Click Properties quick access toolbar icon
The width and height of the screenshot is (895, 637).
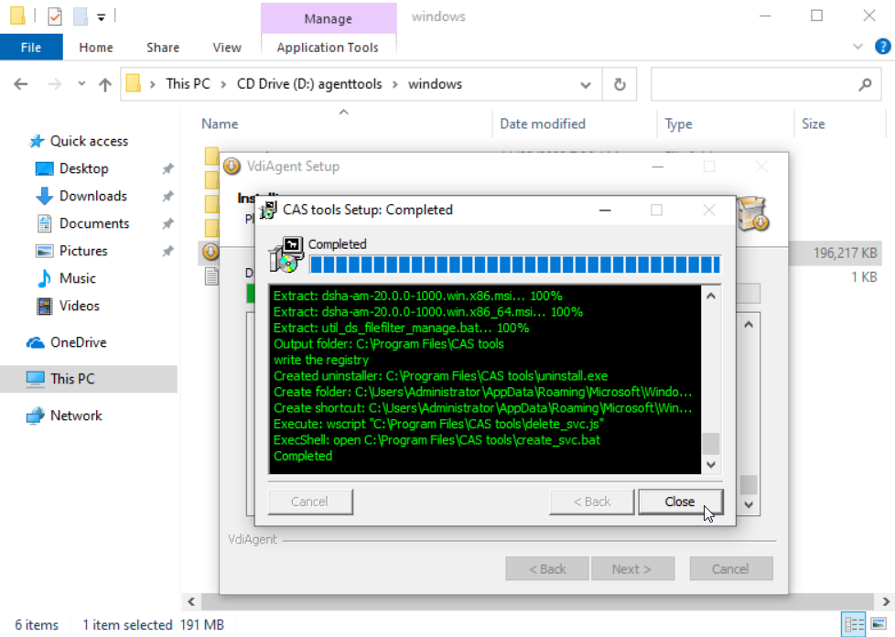[54, 16]
